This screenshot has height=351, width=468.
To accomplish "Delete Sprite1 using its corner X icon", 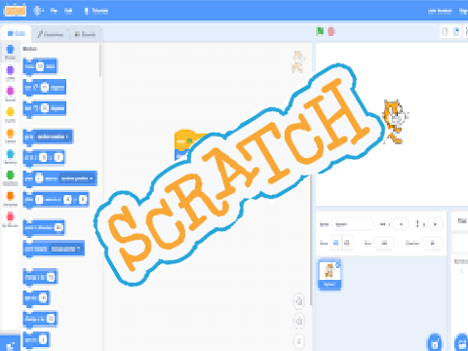I will point(337,265).
